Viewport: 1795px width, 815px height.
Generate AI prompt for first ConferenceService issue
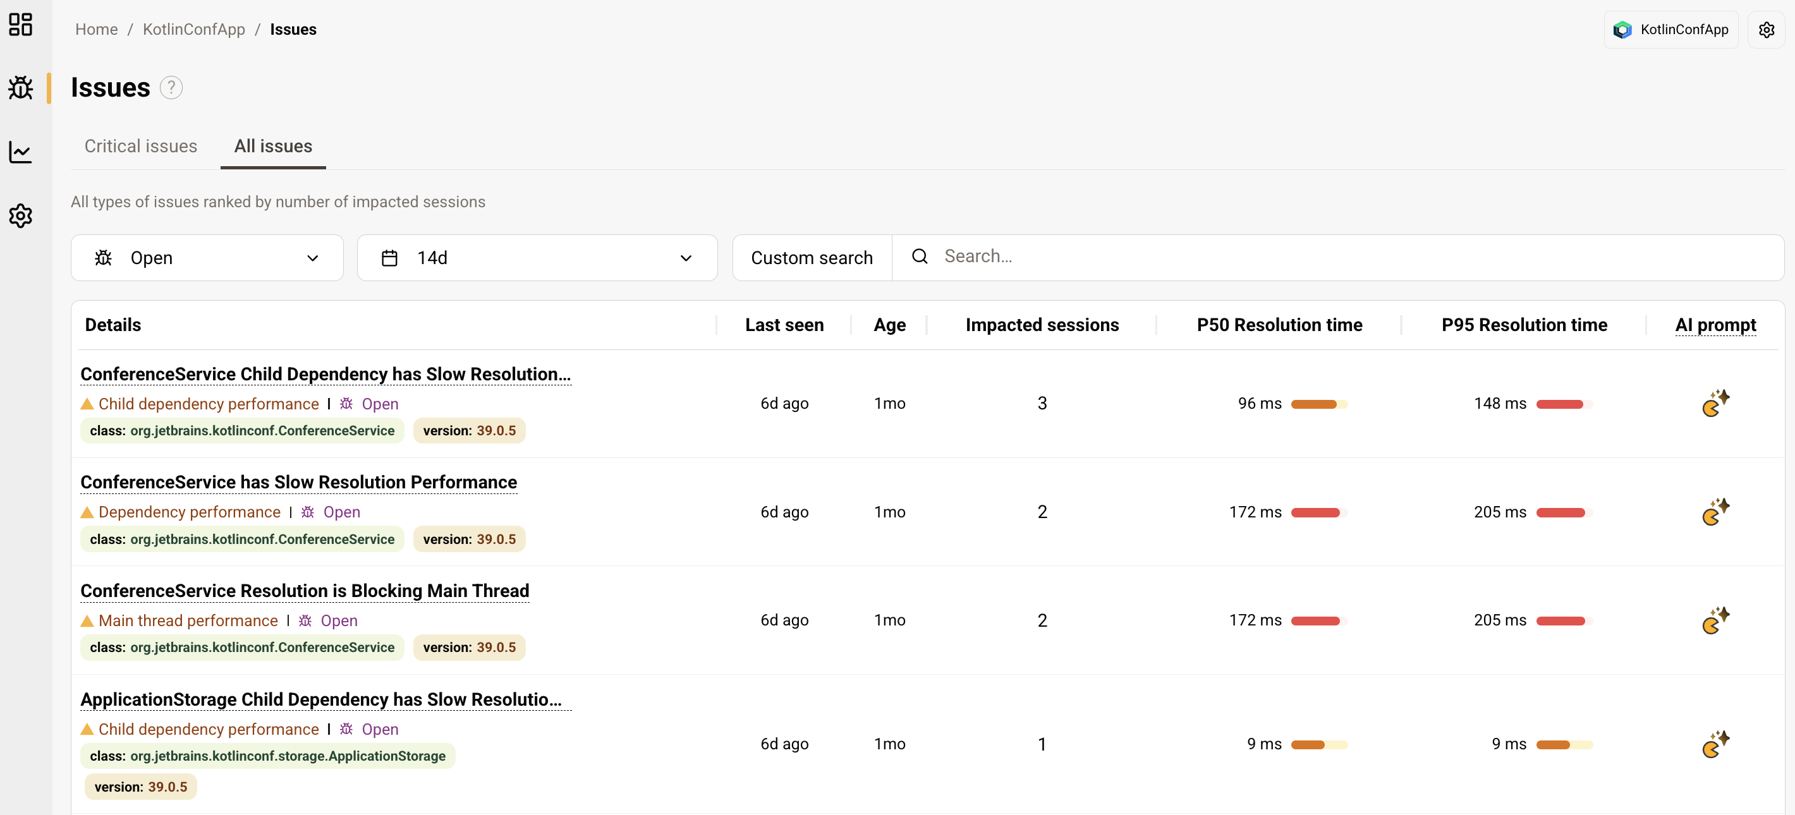coord(1715,403)
